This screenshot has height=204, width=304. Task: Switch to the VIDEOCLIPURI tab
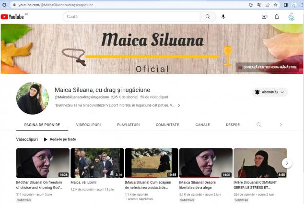click(88, 125)
